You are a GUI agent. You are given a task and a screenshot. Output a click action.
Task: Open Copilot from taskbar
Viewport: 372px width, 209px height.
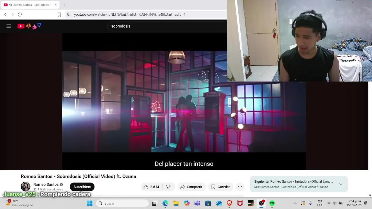point(187,203)
